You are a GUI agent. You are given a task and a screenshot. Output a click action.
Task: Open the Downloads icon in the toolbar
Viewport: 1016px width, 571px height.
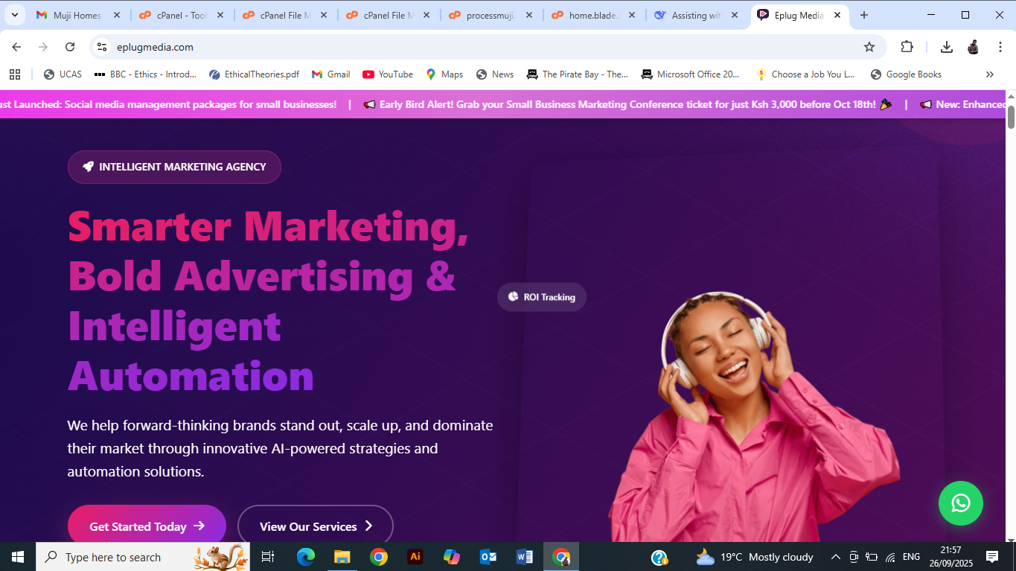point(947,46)
